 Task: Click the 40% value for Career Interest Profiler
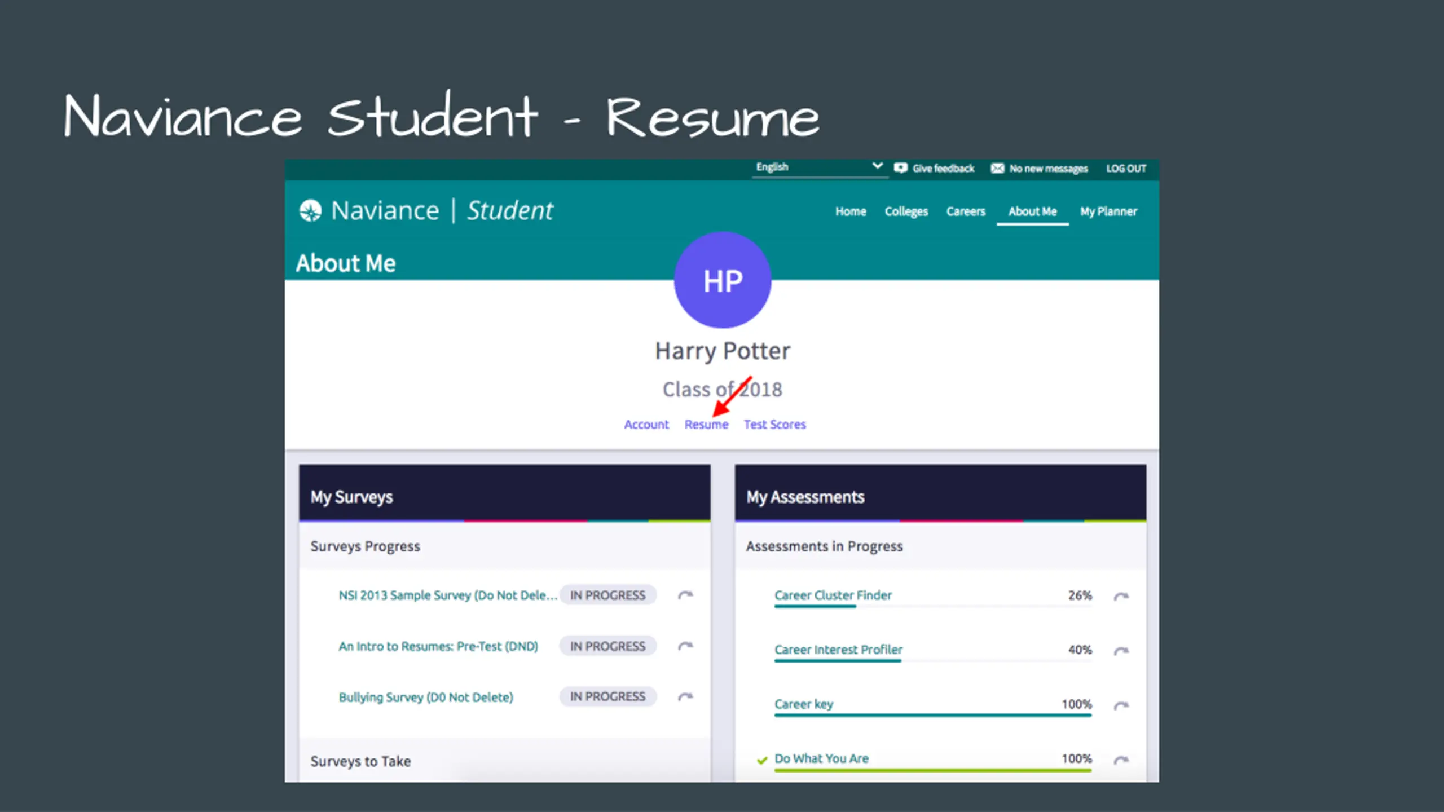(x=1080, y=650)
